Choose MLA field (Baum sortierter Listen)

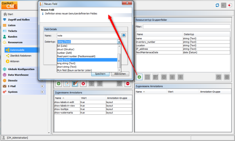click(87, 70)
